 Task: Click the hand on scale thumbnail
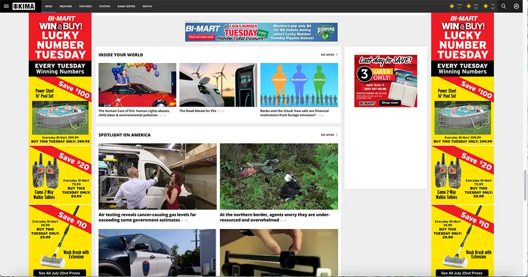coord(279,253)
